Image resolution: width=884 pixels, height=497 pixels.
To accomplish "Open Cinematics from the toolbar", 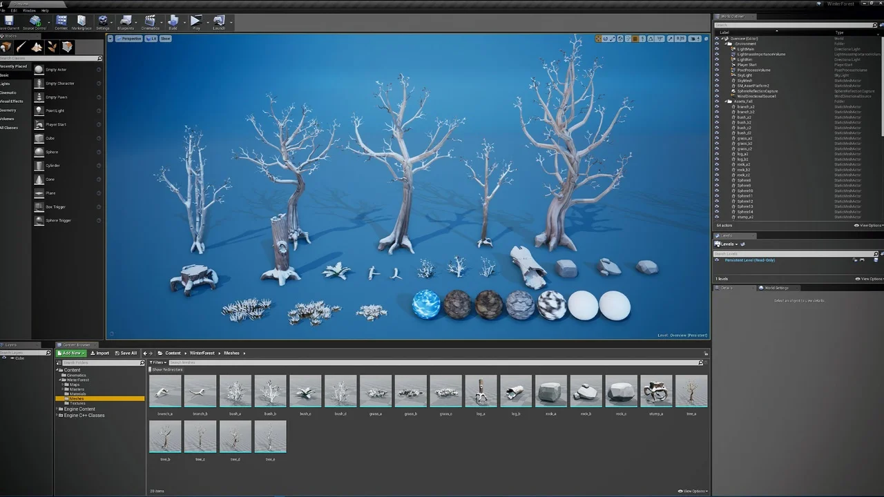I will pos(150,21).
